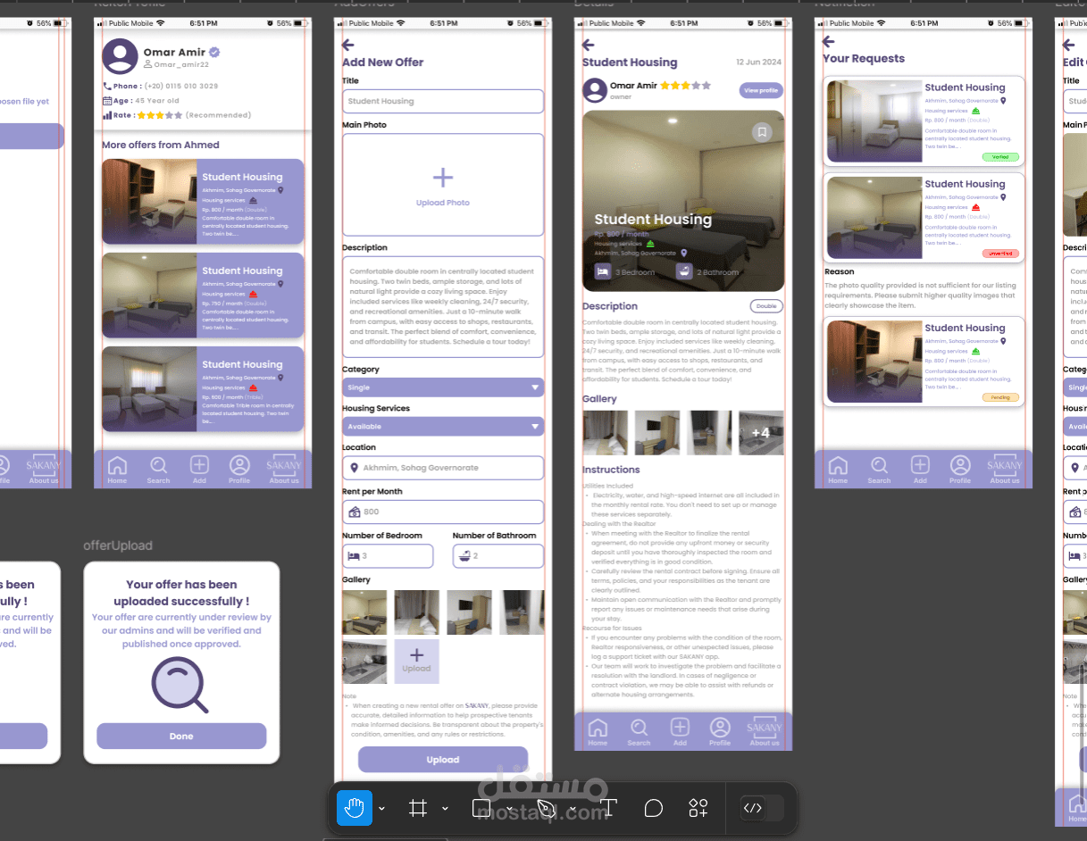Toggle Dev Mode switch in toolbar
The image size is (1087, 841).
click(762, 808)
